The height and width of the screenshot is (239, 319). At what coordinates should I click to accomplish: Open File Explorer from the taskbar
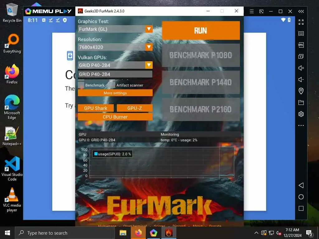coord(123,233)
